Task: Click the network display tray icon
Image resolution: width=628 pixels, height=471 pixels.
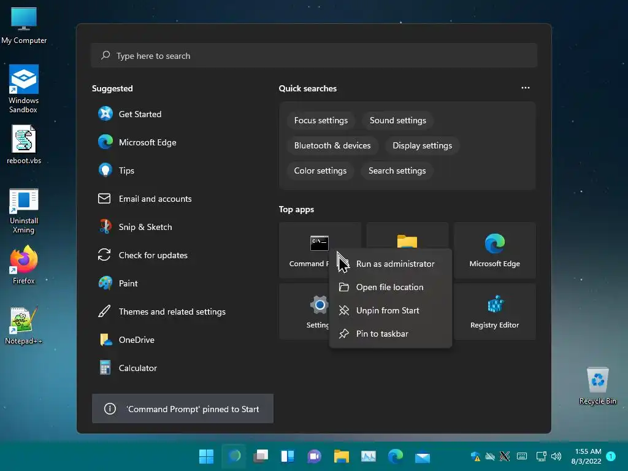Action: (x=541, y=456)
